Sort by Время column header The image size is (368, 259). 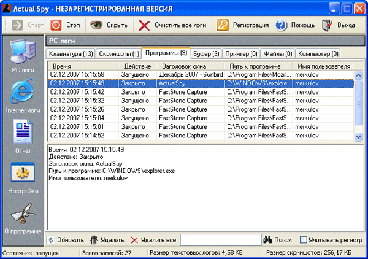point(83,66)
